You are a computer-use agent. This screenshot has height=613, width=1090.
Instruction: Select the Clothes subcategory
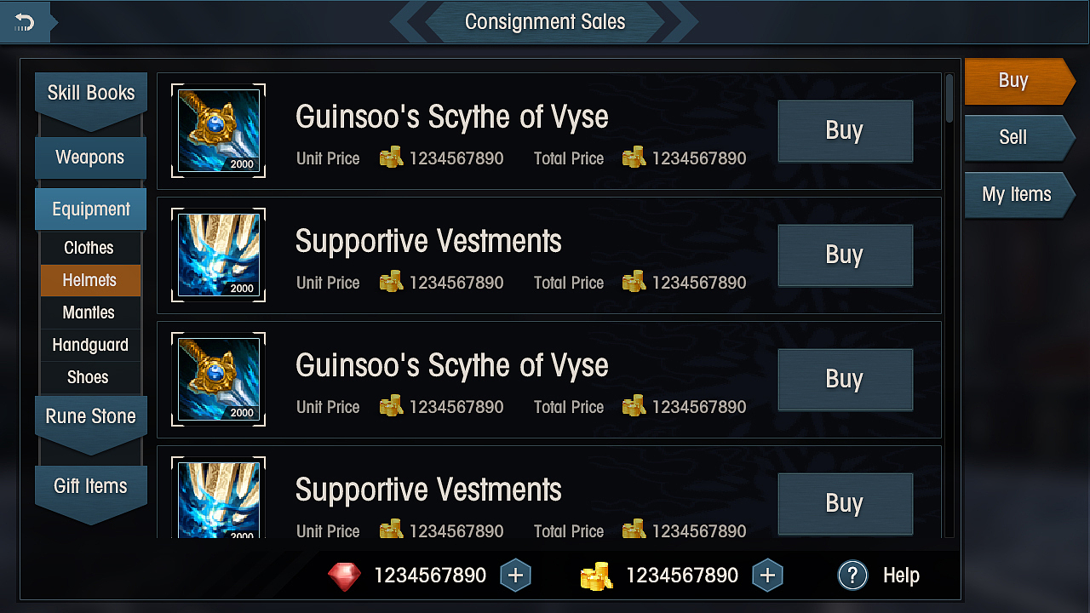[89, 248]
